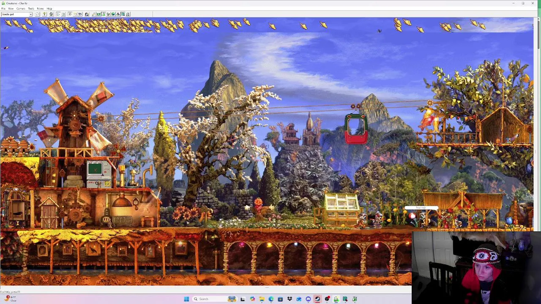541x304 pixels.
Task: Open Dropbox from the taskbar
Action: [x=290, y=299]
